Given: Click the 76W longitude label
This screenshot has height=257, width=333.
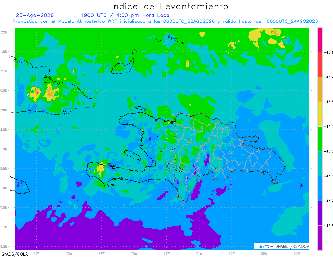Looking at the screenshot, I should (x=36, y=253).
